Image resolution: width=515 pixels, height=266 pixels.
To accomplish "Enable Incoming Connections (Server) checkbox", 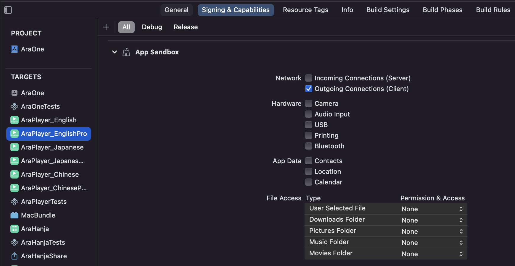I will tap(309, 78).
